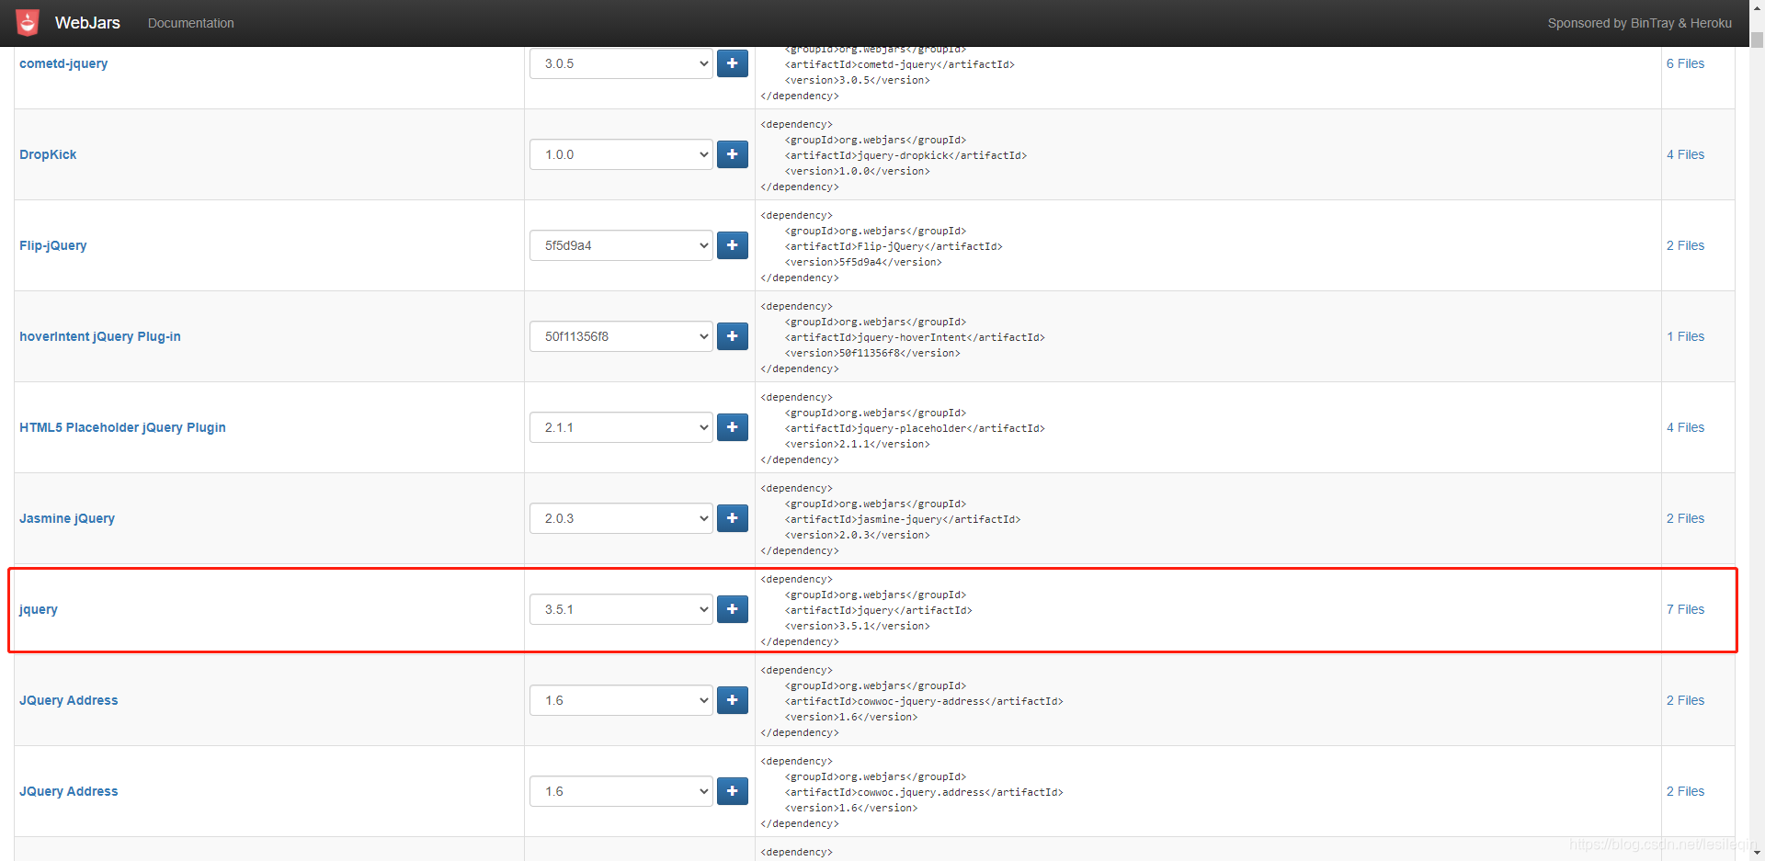Viewport: 1765px width, 861px height.
Task: Open Flip-jQuery version dropdown 5f5d9a4
Action: (621, 245)
